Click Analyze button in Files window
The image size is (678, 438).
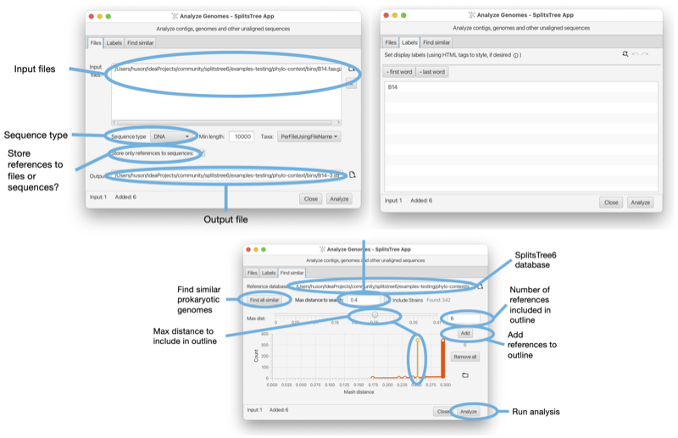tap(339, 199)
